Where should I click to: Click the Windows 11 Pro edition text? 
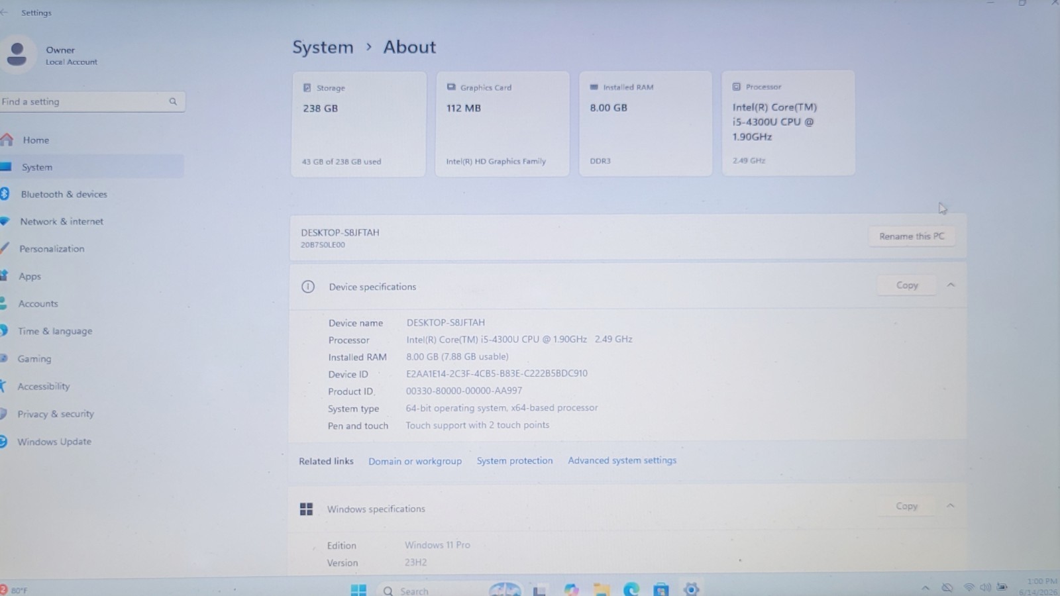437,545
